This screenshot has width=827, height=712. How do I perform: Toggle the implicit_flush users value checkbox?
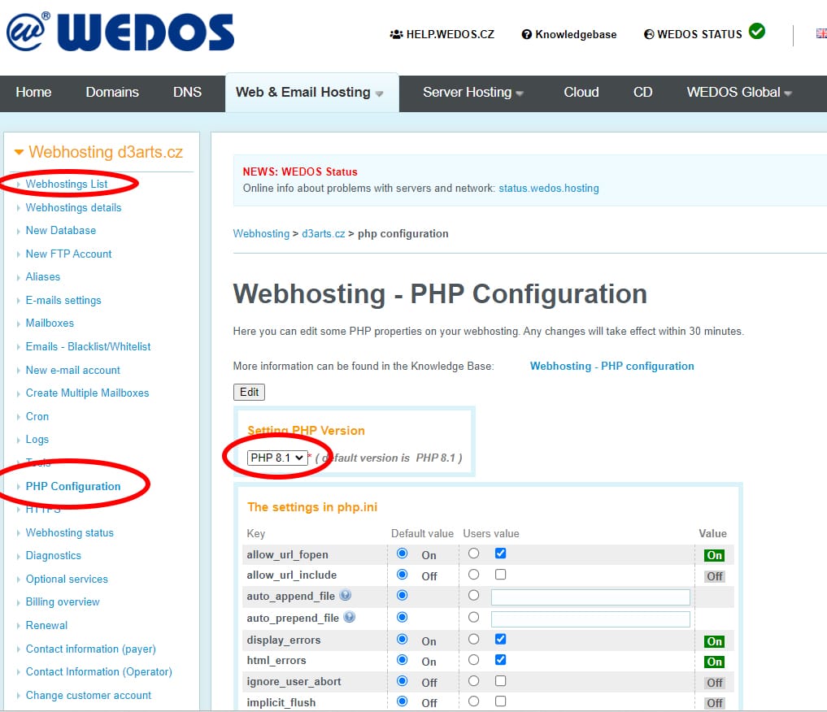pos(501,701)
